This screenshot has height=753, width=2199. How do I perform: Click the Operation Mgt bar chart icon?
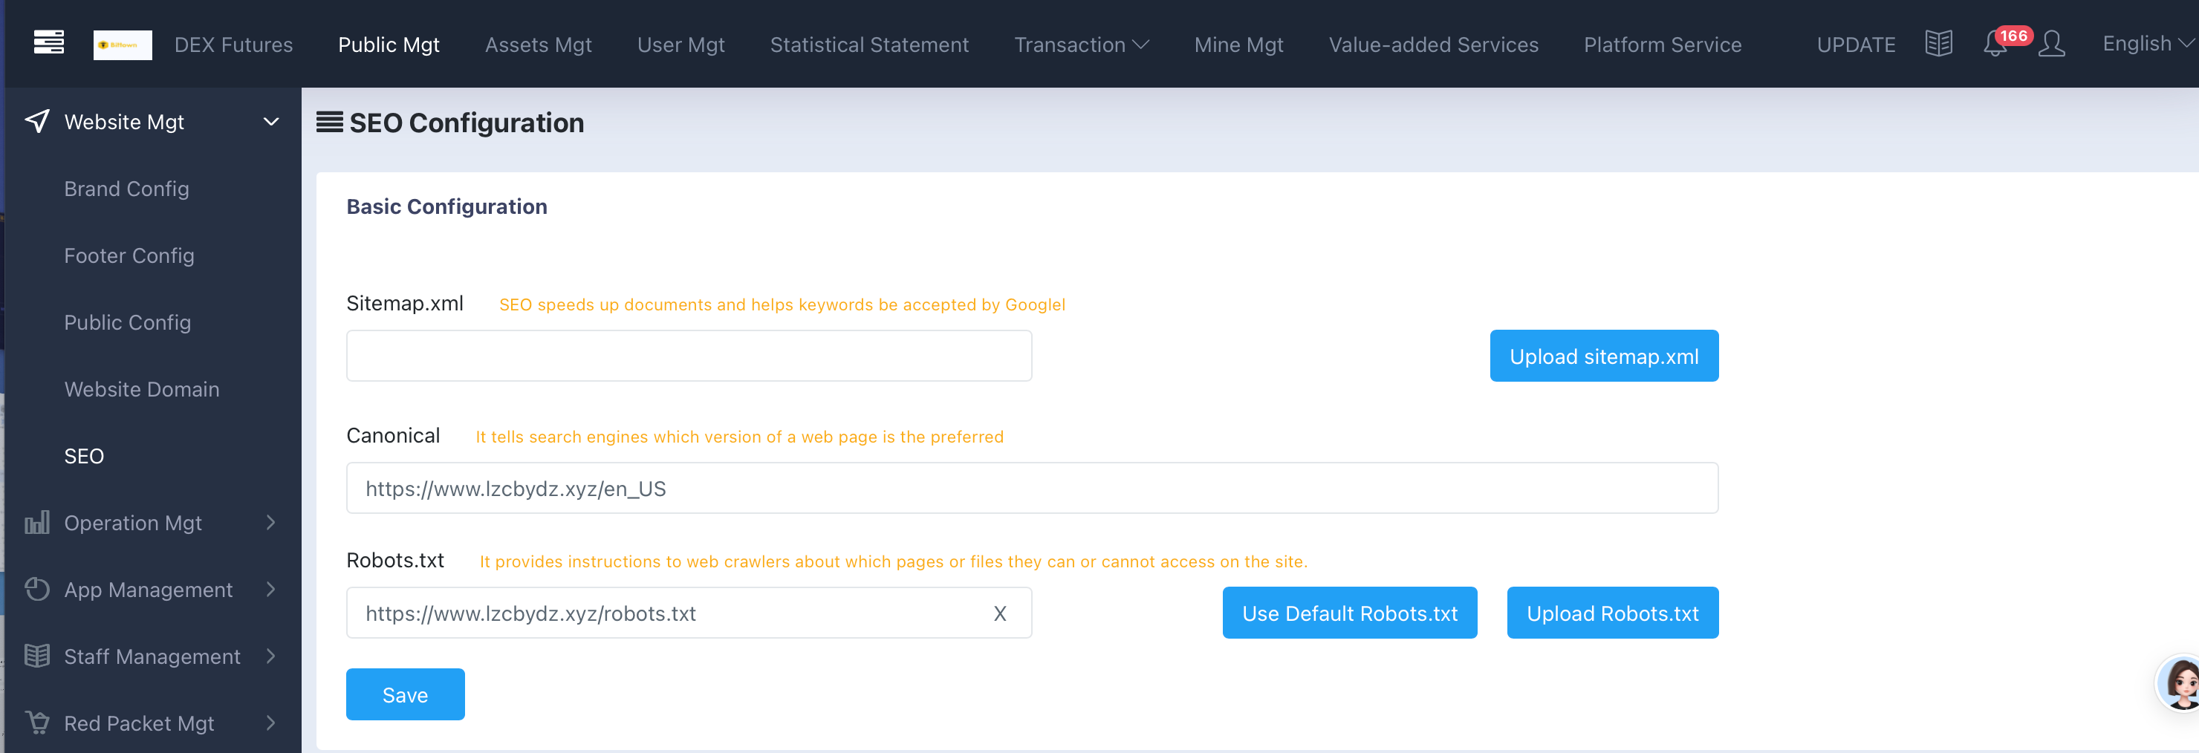[38, 523]
